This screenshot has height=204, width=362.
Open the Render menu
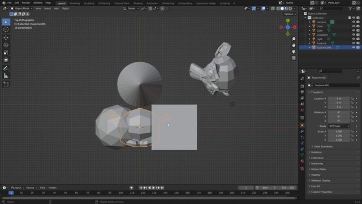point(26,3)
